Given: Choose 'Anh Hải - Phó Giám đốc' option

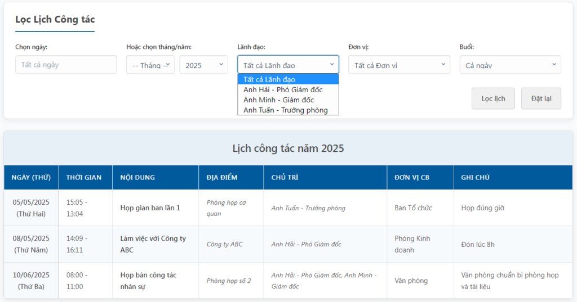Looking at the screenshot, I should (288, 89).
